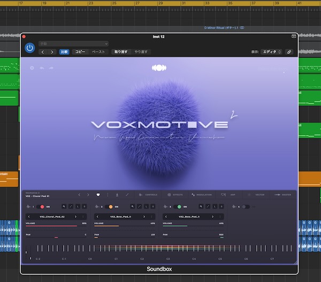Click the link chain icon in header

point(289,52)
